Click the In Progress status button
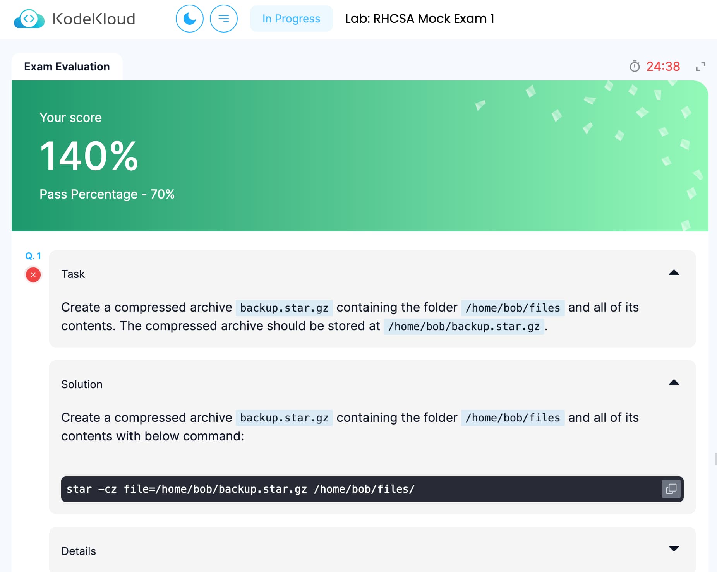Image resolution: width=717 pixels, height=572 pixels. [x=291, y=19]
